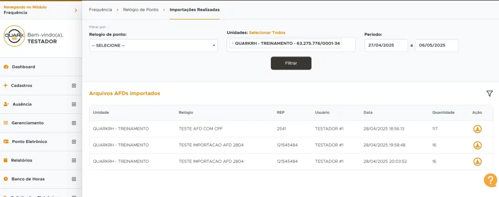
Task: Click the start date field 27/04/2025
Action: pyautogui.click(x=386, y=45)
